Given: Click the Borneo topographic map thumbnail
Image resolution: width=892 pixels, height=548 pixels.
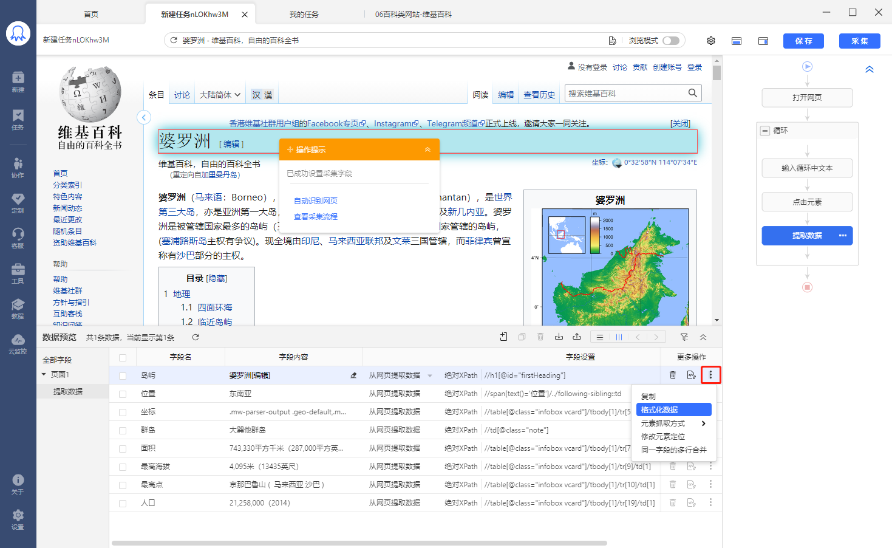Looking at the screenshot, I should tap(610, 266).
